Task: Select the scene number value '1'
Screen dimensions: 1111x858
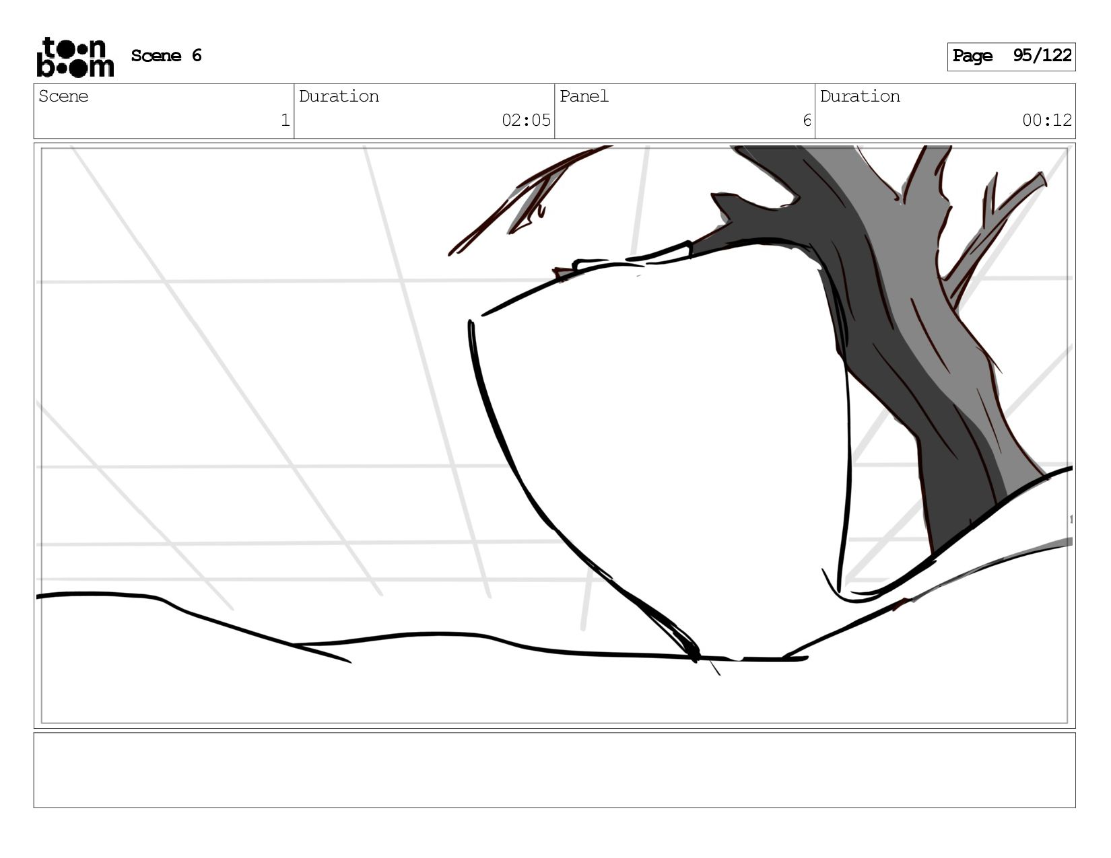Action: [285, 120]
